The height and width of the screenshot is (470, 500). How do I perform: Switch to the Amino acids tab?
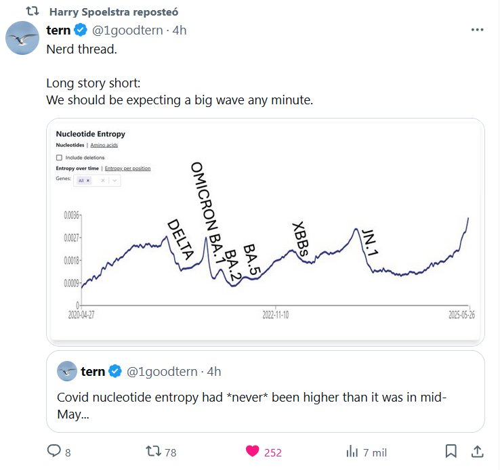tap(104, 146)
